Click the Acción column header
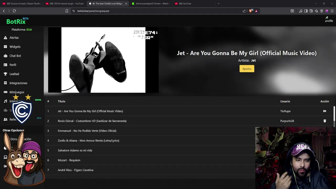The height and width of the screenshot is (189, 336). (325, 101)
